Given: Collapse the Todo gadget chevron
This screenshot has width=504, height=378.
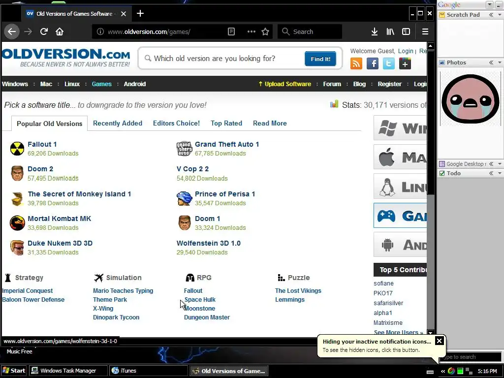Looking at the screenshot, I should point(491,173).
